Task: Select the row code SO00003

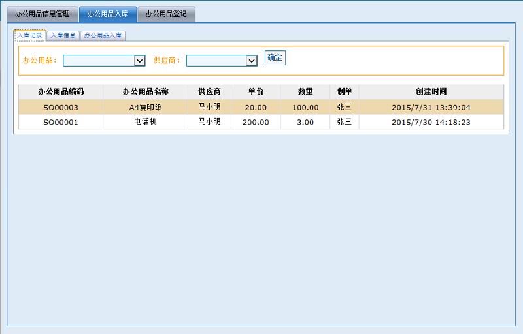Action: pyautogui.click(x=61, y=108)
